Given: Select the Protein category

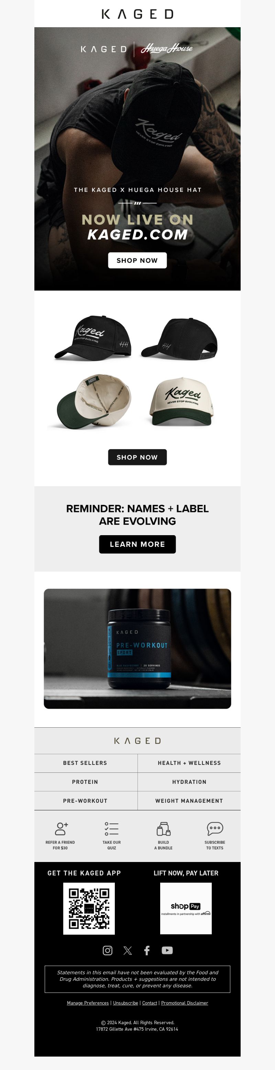Looking at the screenshot, I should pos(86,782).
